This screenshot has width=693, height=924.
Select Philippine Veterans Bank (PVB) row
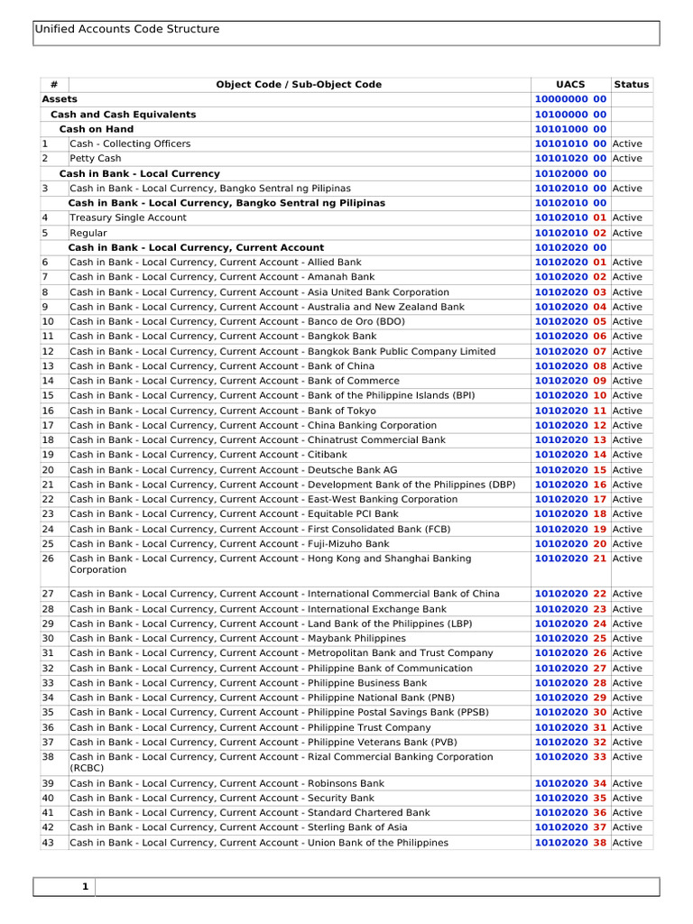tap(346, 743)
